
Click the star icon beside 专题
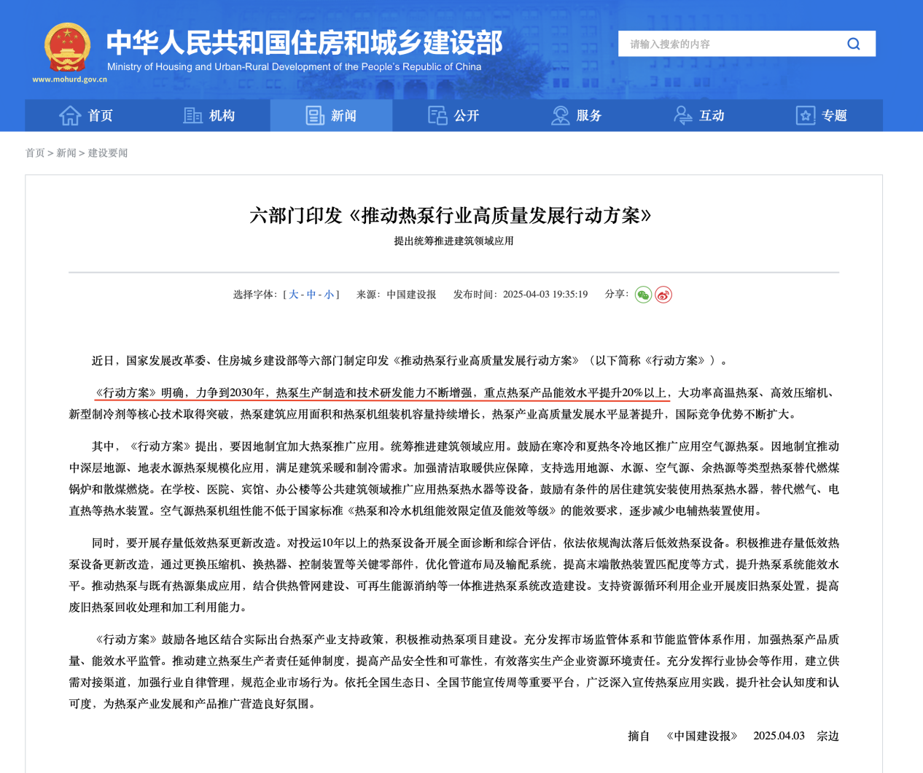click(805, 115)
